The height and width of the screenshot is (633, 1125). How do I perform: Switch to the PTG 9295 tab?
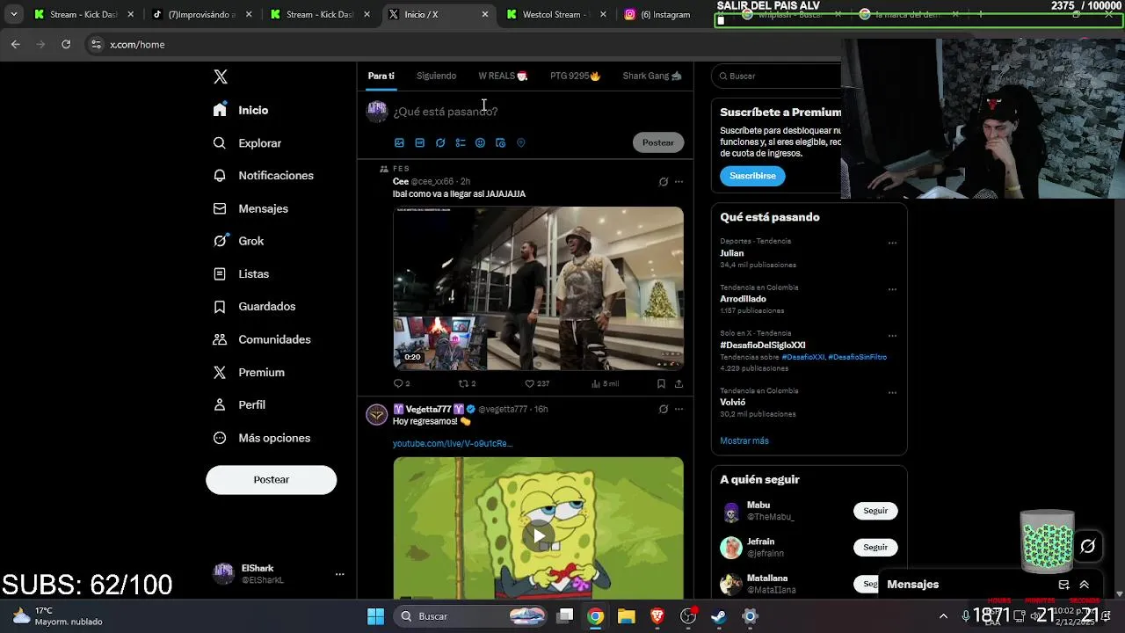(575, 76)
